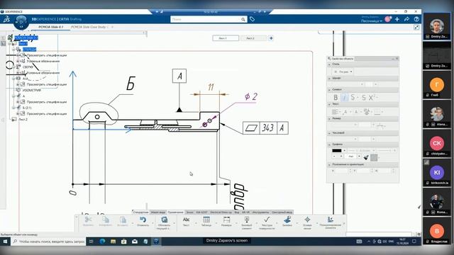Switch to the Лист 1 sheet tab

pyautogui.click(x=226, y=38)
